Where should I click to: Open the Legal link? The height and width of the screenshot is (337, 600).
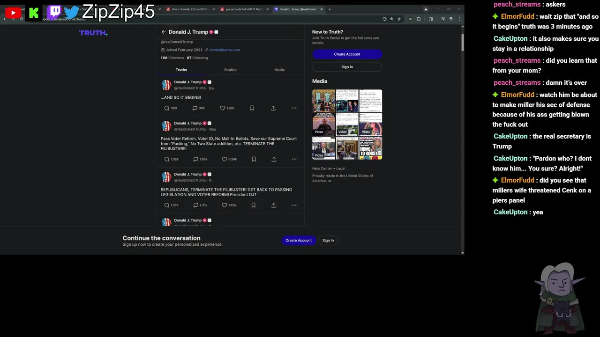click(x=340, y=168)
